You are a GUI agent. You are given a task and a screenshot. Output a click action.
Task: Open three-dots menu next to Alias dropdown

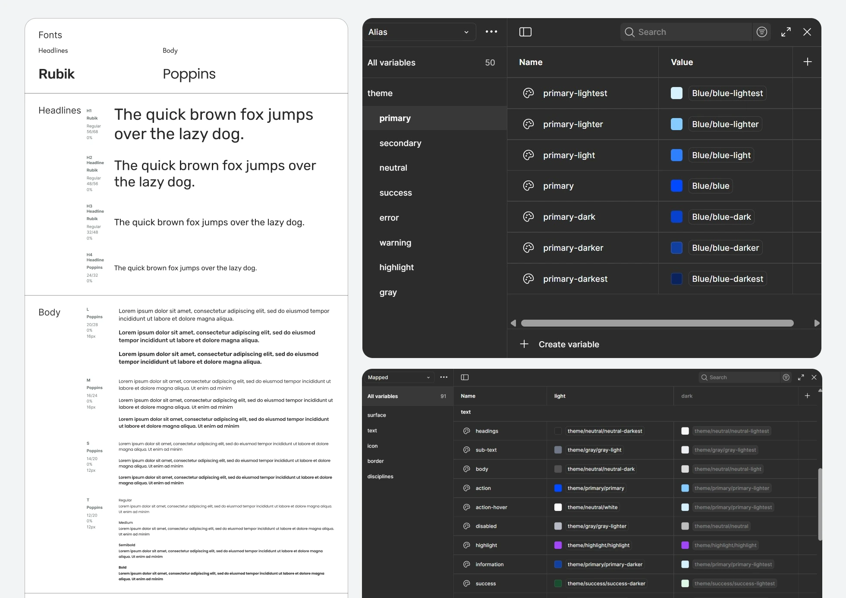491,32
